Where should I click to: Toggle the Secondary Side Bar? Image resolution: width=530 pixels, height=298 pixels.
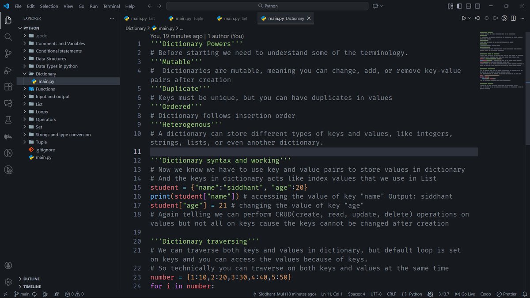477,6
